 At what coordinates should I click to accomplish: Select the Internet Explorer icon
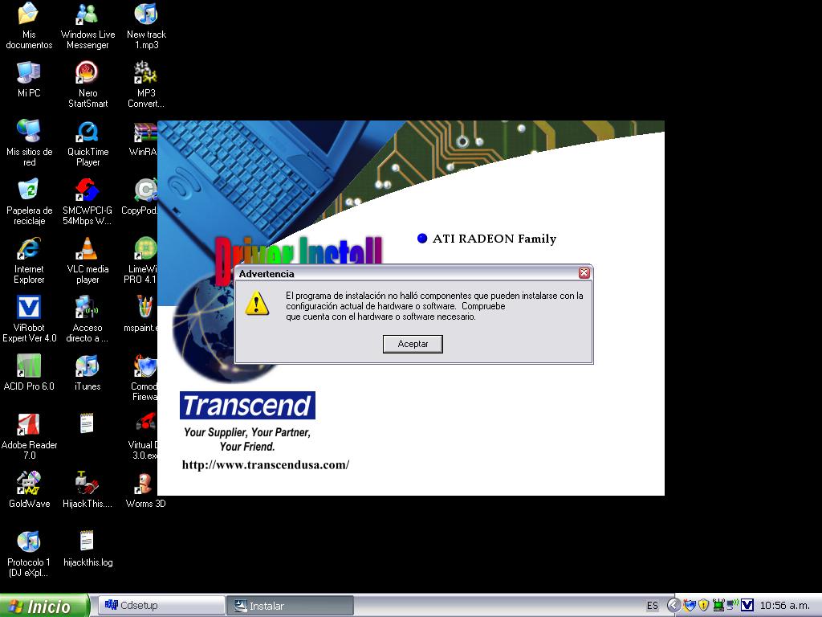tap(29, 261)
